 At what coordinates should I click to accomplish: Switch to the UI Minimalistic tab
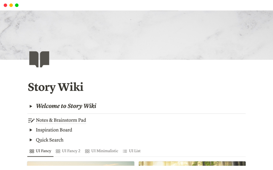pos(102,151)
